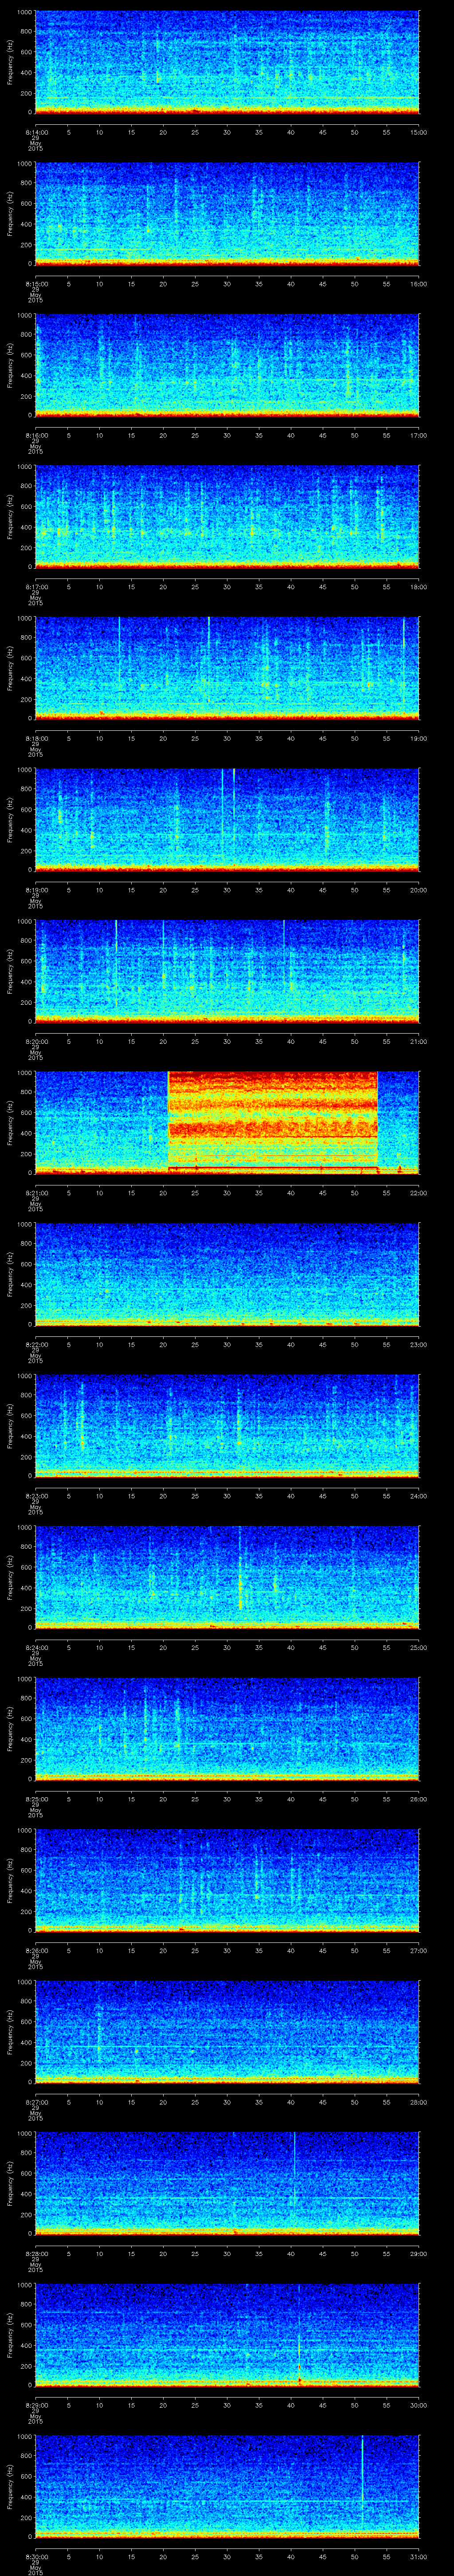This screenshot has width=454, height=2576.
Task: Select the spectrogram panel starting at 8:28:00
Action: 227,2183
